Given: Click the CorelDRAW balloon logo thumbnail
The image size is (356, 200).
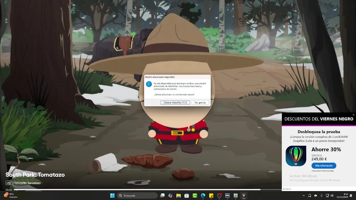Looking at the screenshot, I should pyautogui.click(x=296, y=156).
